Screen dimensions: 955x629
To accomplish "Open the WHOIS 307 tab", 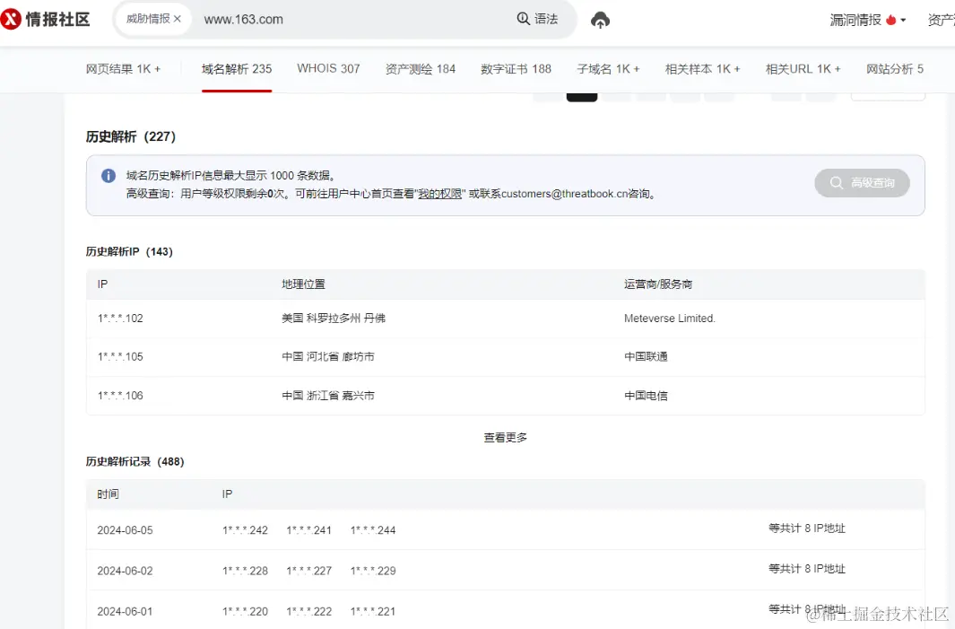I will pos(328,68).
